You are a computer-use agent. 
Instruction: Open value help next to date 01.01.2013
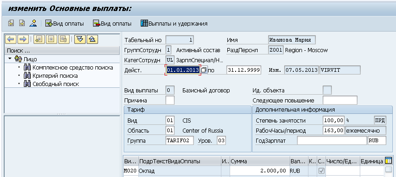coord(204,70)
